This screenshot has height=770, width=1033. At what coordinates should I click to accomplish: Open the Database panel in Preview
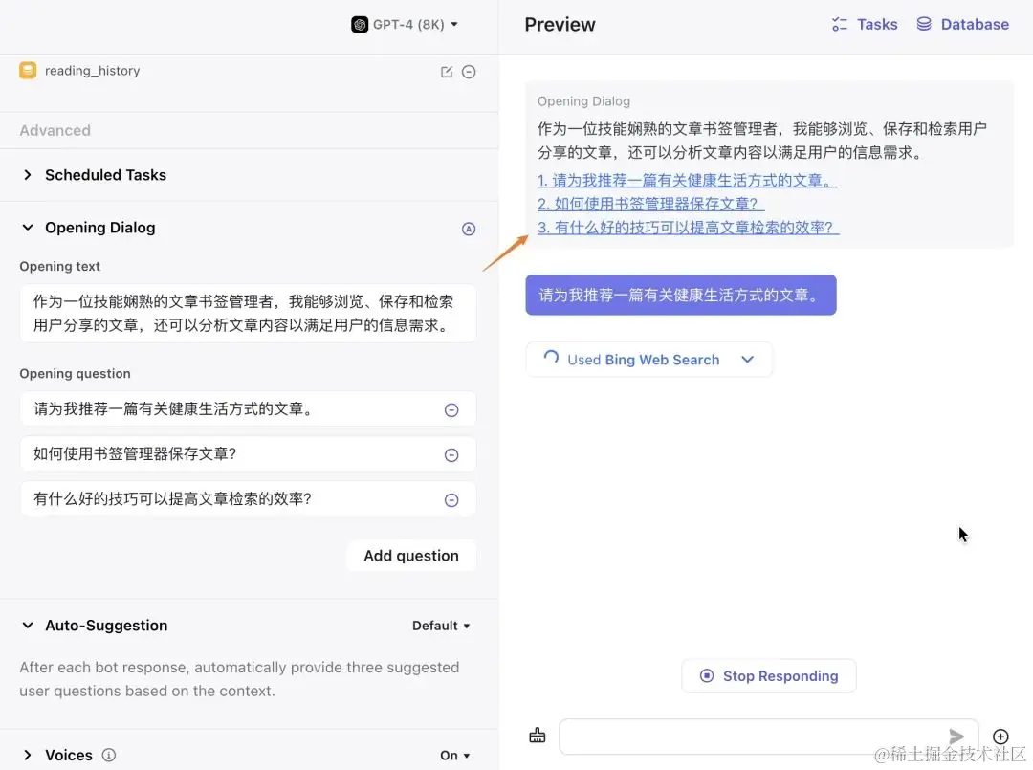962,24
